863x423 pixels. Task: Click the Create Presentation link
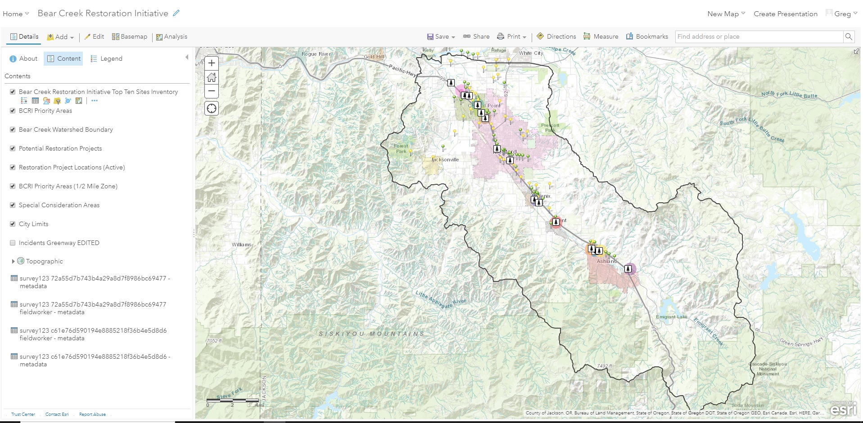point(785,14)
